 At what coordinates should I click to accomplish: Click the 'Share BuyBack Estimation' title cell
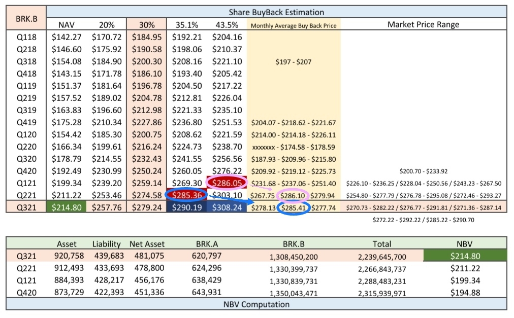point(276,12)
